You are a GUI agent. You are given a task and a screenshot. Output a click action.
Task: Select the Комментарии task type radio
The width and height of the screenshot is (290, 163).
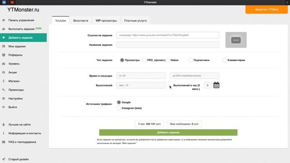(x=224, y=60)
